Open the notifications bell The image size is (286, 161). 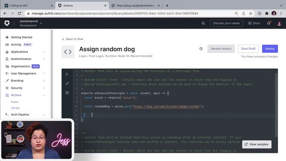click(269, 23)
